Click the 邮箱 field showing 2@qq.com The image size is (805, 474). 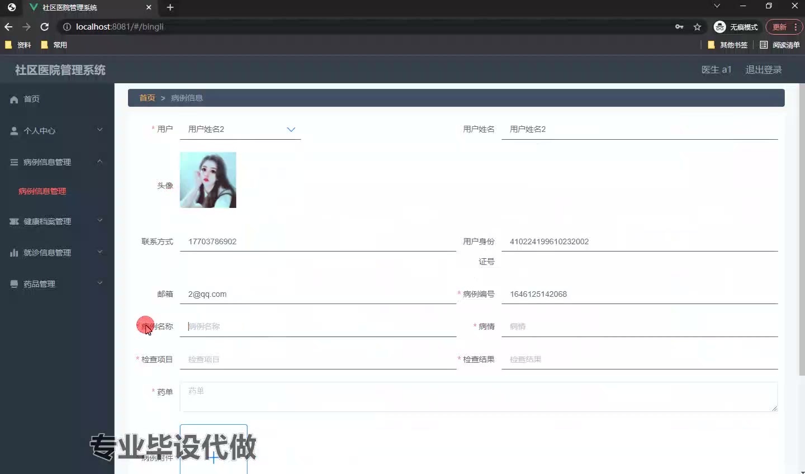318,294
